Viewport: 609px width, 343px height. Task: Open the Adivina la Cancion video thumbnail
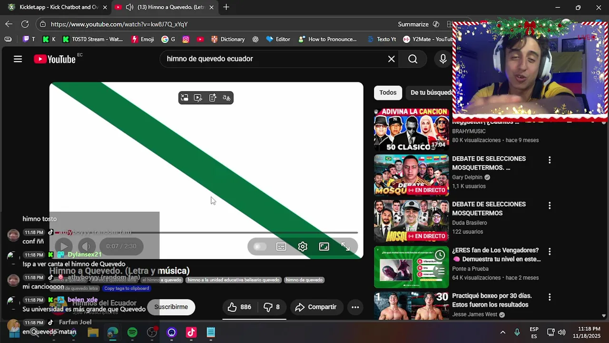coord(412,129)
